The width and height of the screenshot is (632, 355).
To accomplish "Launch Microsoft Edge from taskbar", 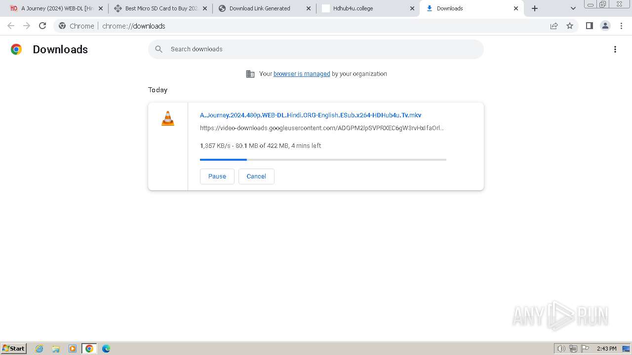I will point(106,349).
